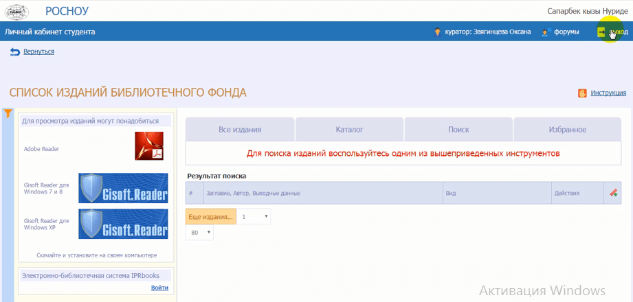This screenshot has width=633, height=302.
Task: Click the curator person icon
Action: pyautogui.click(x=437, y=32)
